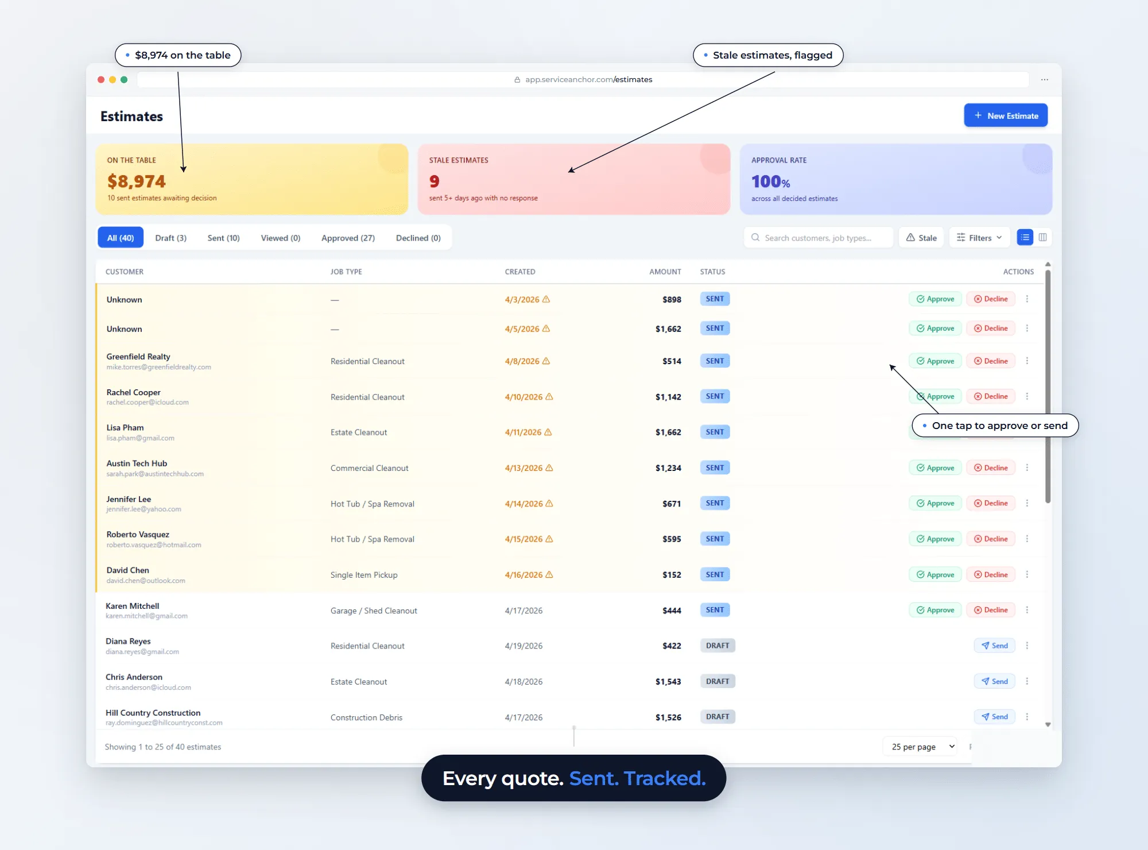1148x850 pixels.
Task: Click Showing 1 to 25 of 40 estimates
Action: click(x=163, y=747)
